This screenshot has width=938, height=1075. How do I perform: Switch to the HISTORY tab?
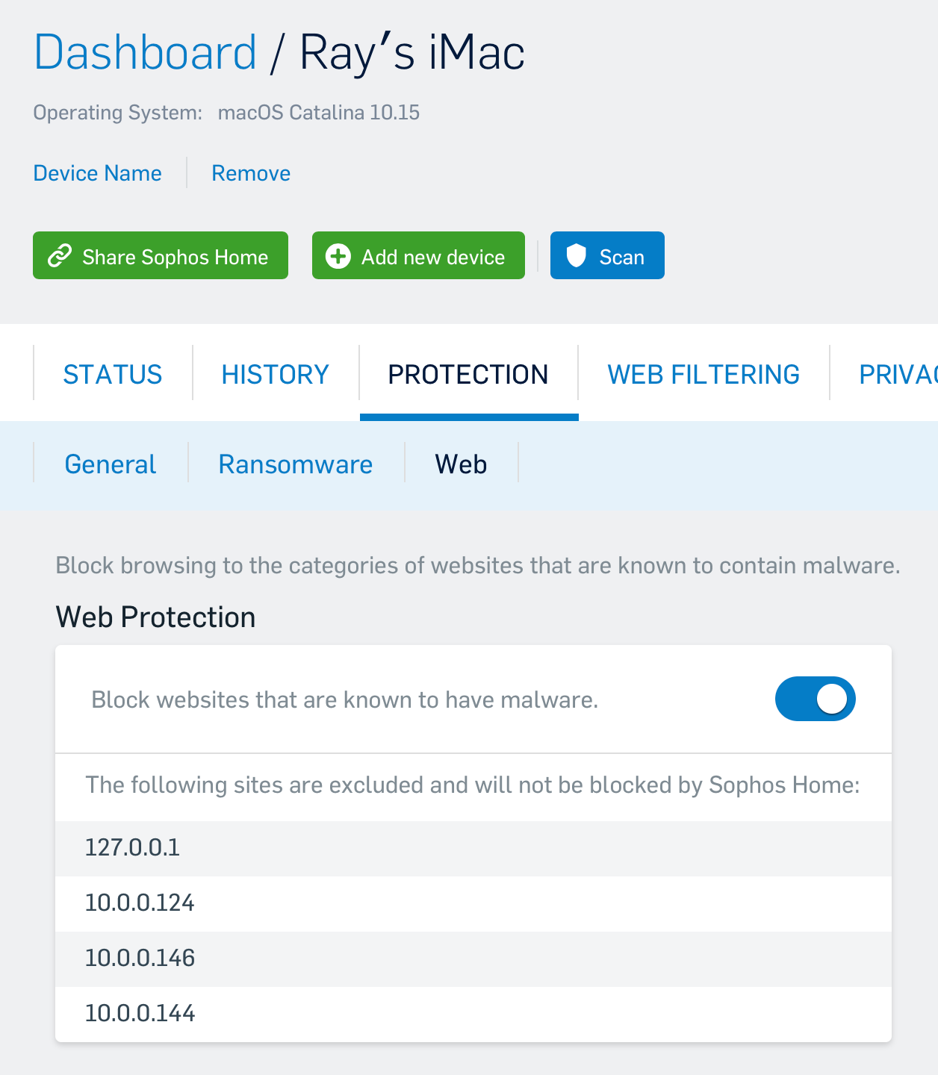[276, 374]
